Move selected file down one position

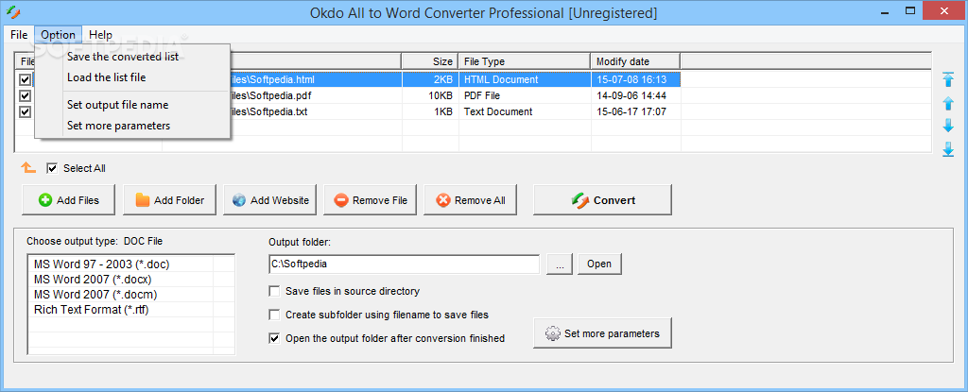[x=948, y=126]
